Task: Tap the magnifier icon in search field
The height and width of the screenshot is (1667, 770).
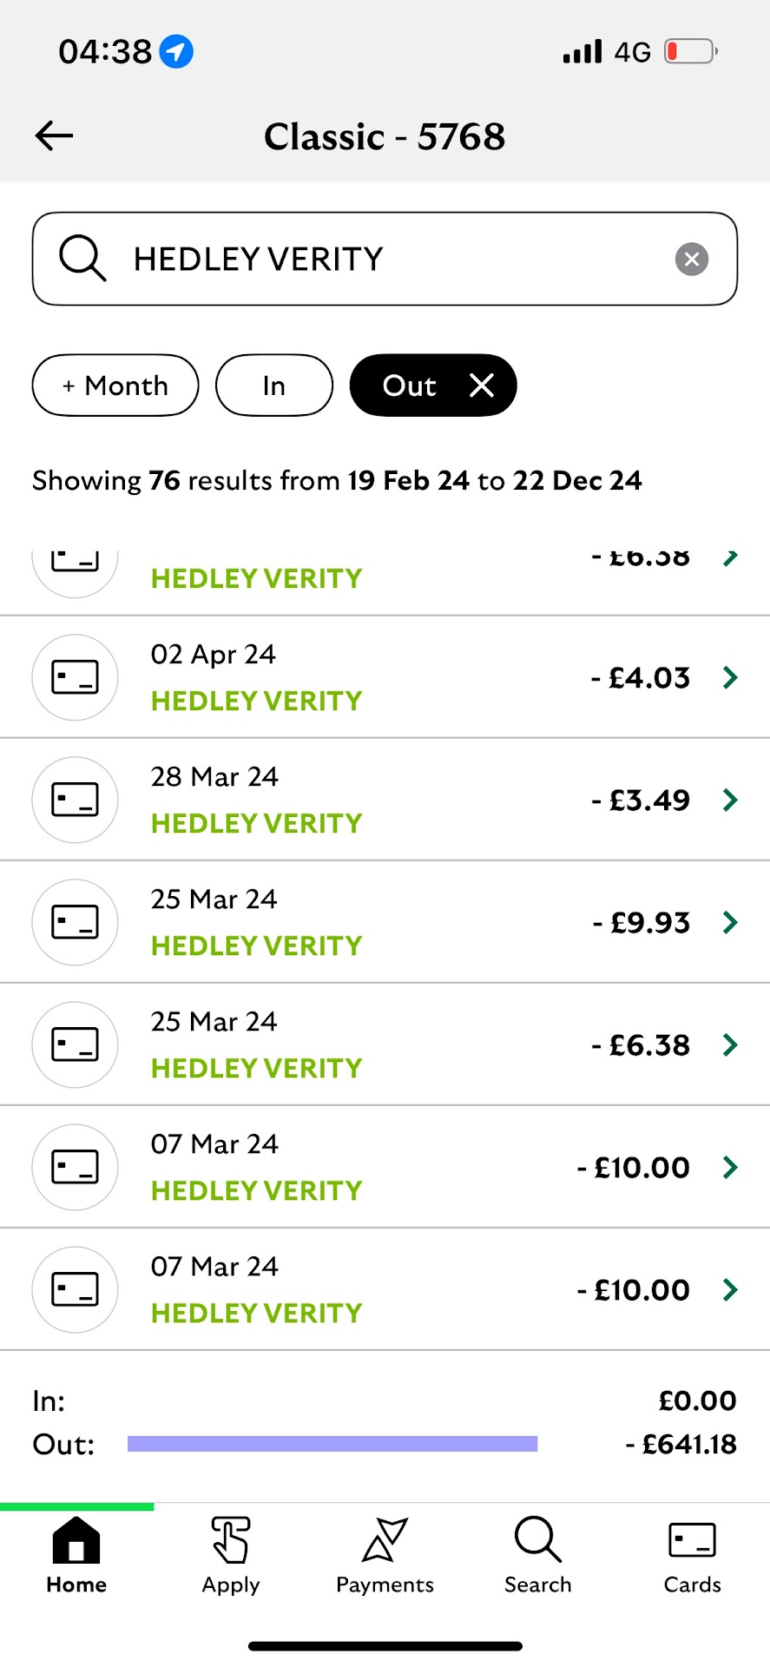Action: pos(82,259)
